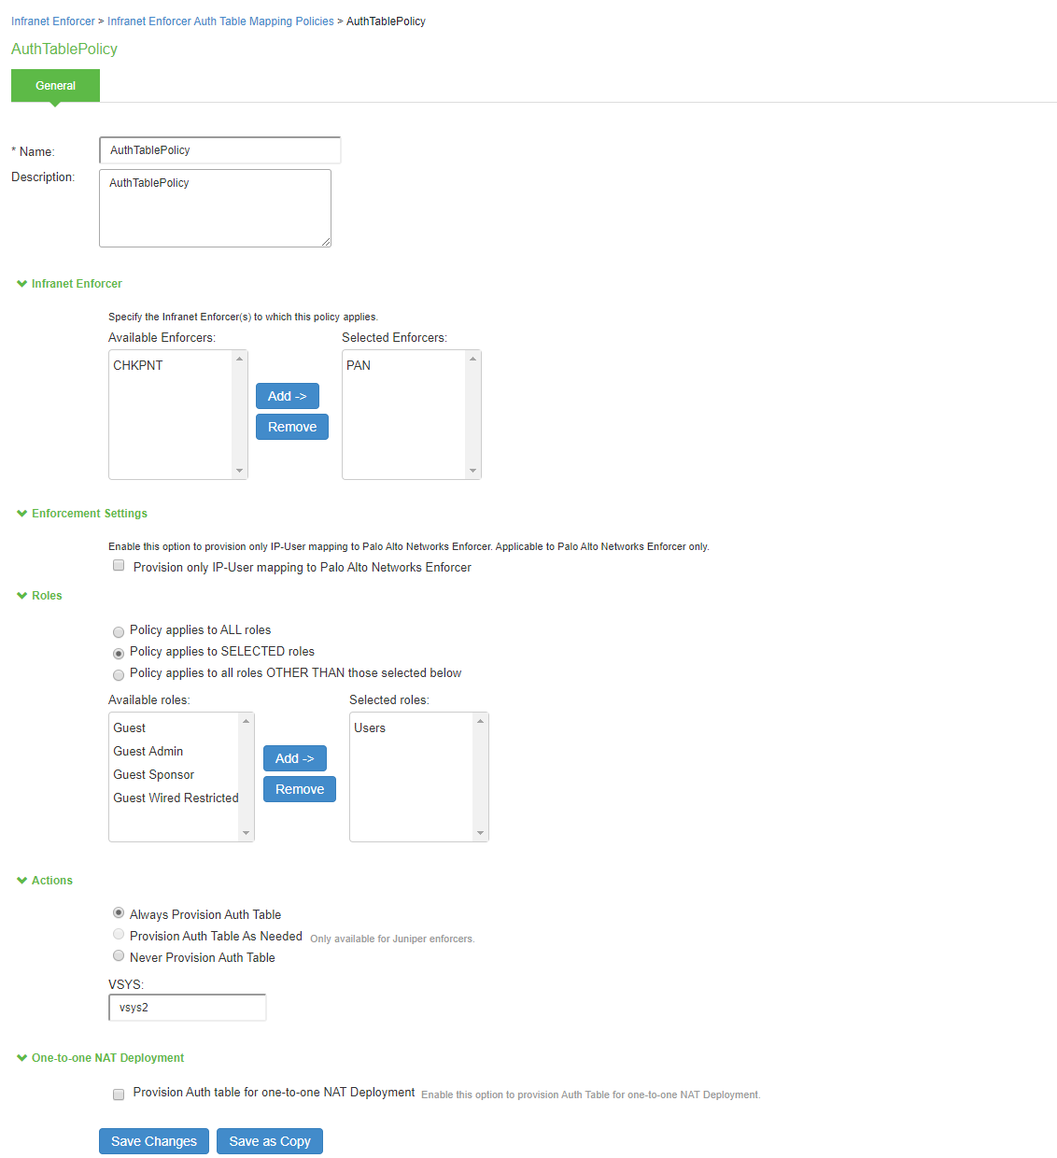The height and width of the screenshot is (1158, 1057).
Task: Click Available Enforcers scroll up arrow
Action: (x=240, y=359)
